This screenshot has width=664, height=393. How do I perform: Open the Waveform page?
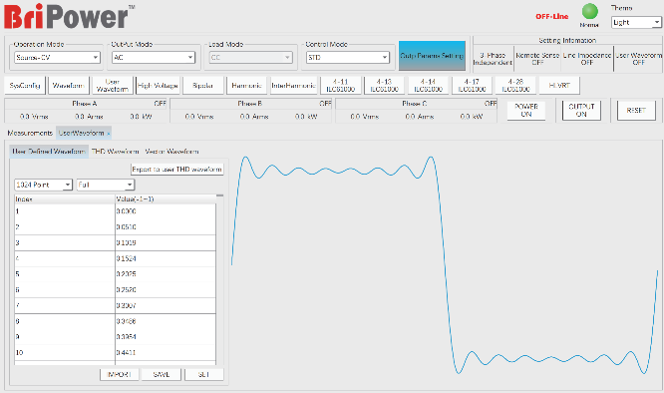point(69,86)
